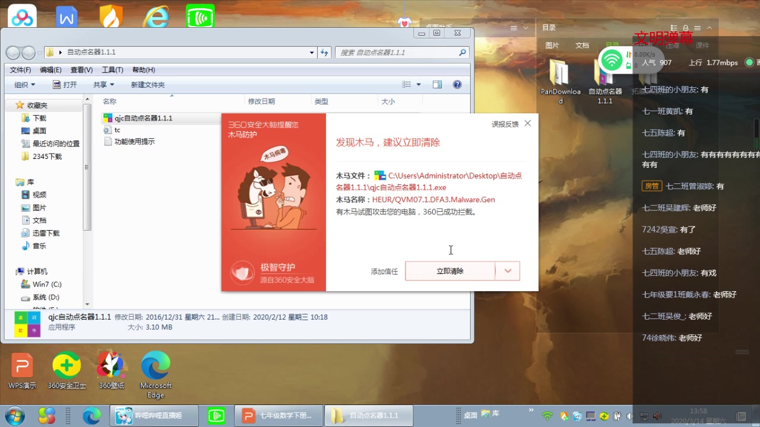Open Explorer help question-mark icon

(457, 85)
